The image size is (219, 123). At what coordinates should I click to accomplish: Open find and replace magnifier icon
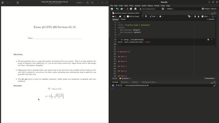(x=146, y=17)
